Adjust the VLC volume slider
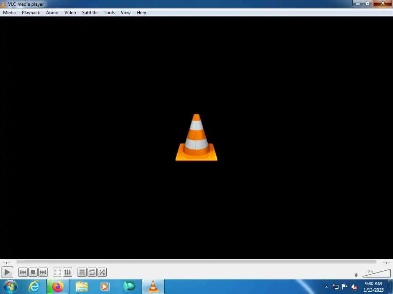 376,273
